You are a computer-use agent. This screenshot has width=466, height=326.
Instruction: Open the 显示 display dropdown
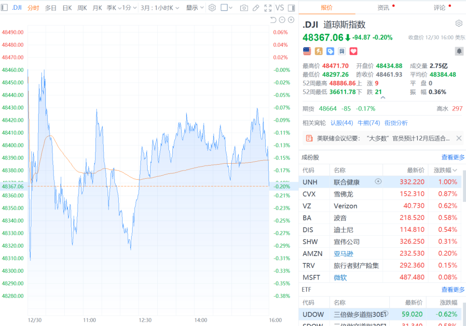pos(195,8)
